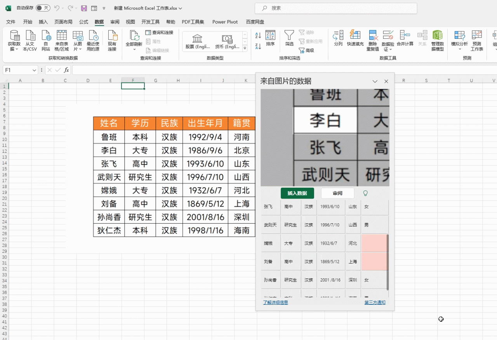Open 数据验证 (Data Validation)
The image size is (497, 340).
pos(388,41)
